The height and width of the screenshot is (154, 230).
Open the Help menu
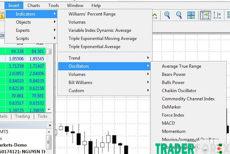pos(96,6)
